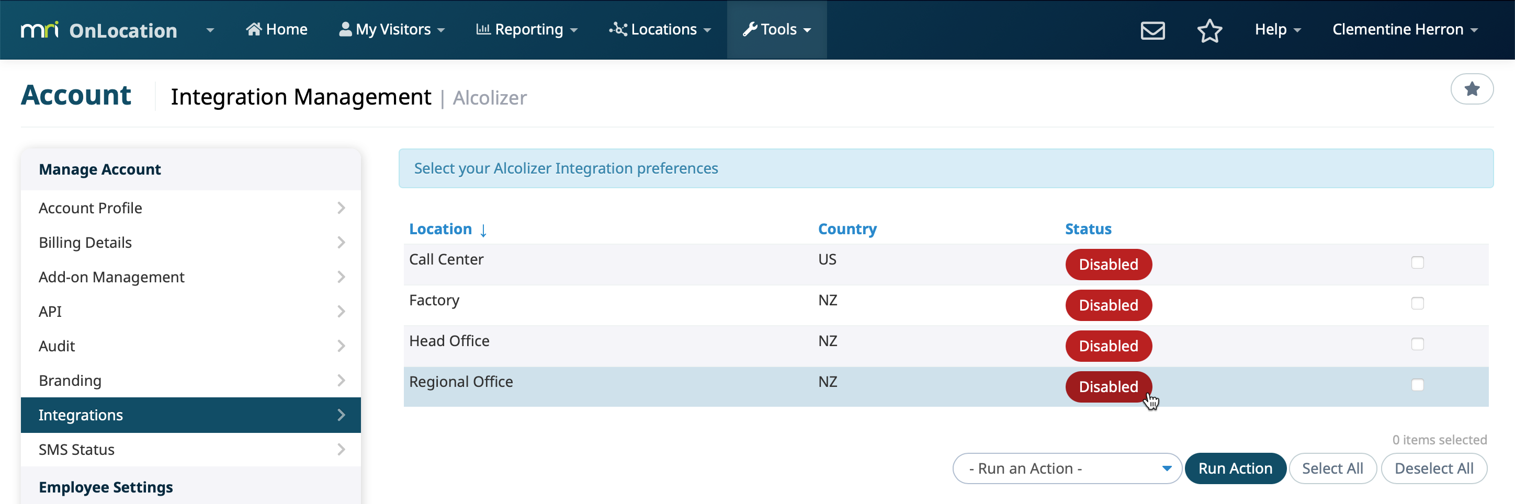This screenshot has width=1515, height=504.
Task: Click the Location sort arrow icon
Action: (x=483, y=230)
